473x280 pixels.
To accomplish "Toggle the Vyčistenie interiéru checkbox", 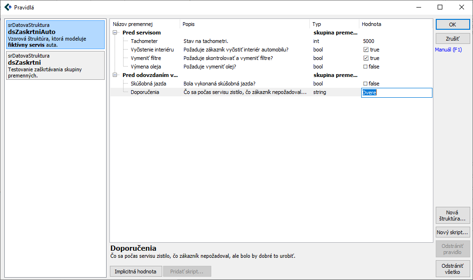I will (x=365, y=50).
